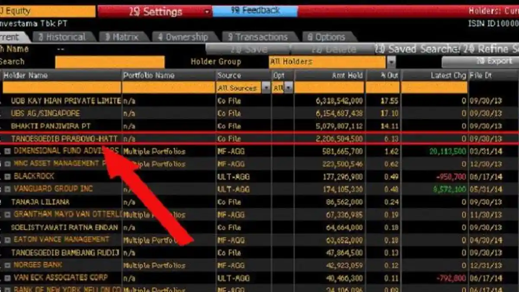Select holder UBS AG/SINGAPORE
Image resolution: width=519 pixels, height=292 pixels.
(45, 113)
